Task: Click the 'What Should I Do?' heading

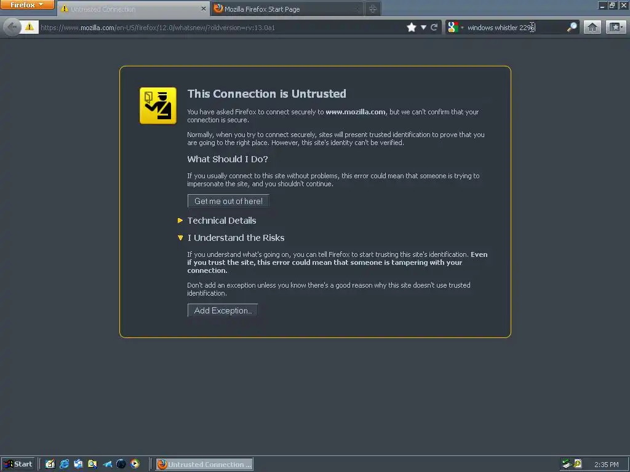Action: tap(228, 159)
